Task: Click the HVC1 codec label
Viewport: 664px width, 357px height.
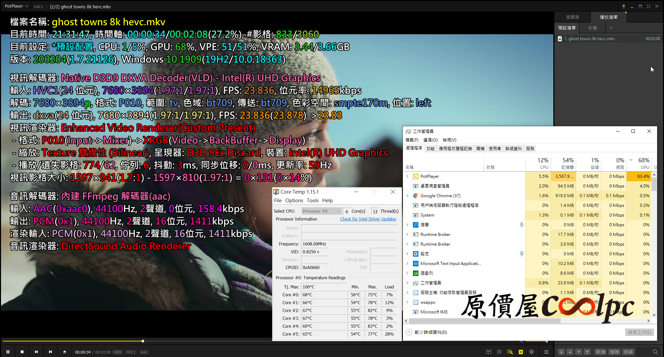Action: pos(131,352)
